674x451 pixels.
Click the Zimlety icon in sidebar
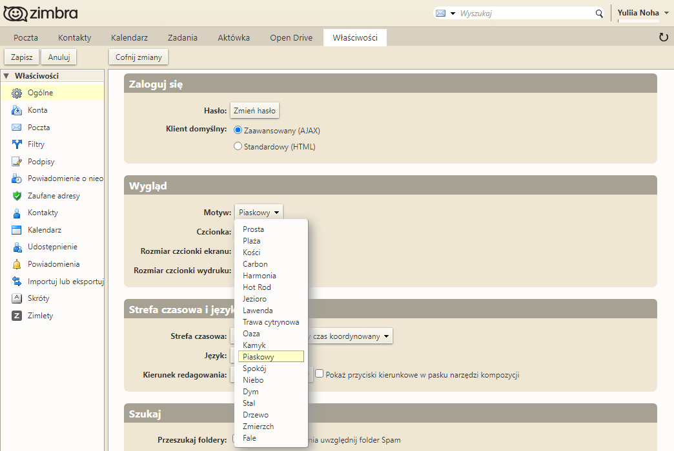pyautogui.click(x=17, y=316)
